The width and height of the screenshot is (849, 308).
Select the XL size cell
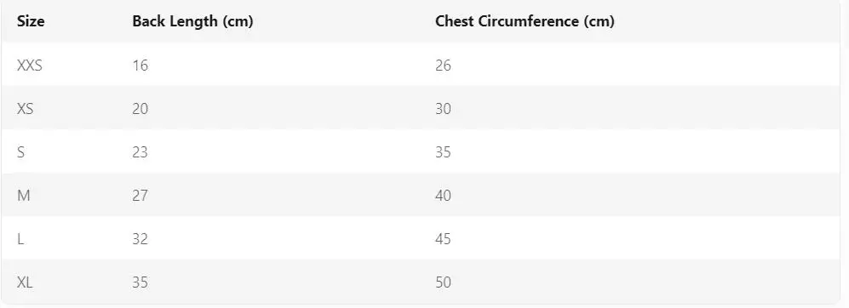pyautogui.click(x=26, y=282)
